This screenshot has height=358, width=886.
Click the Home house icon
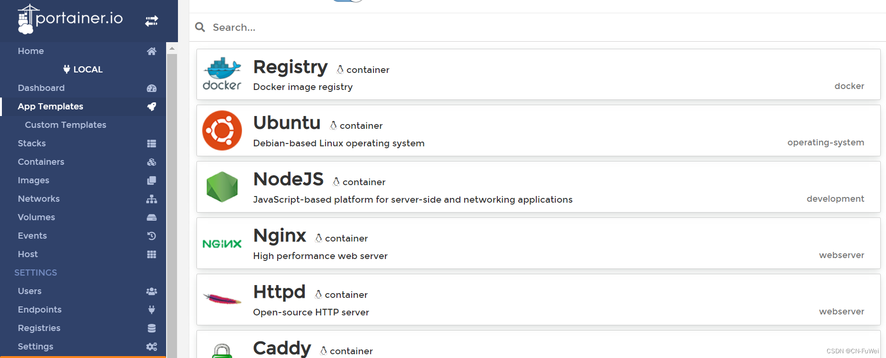click(151, 51)
